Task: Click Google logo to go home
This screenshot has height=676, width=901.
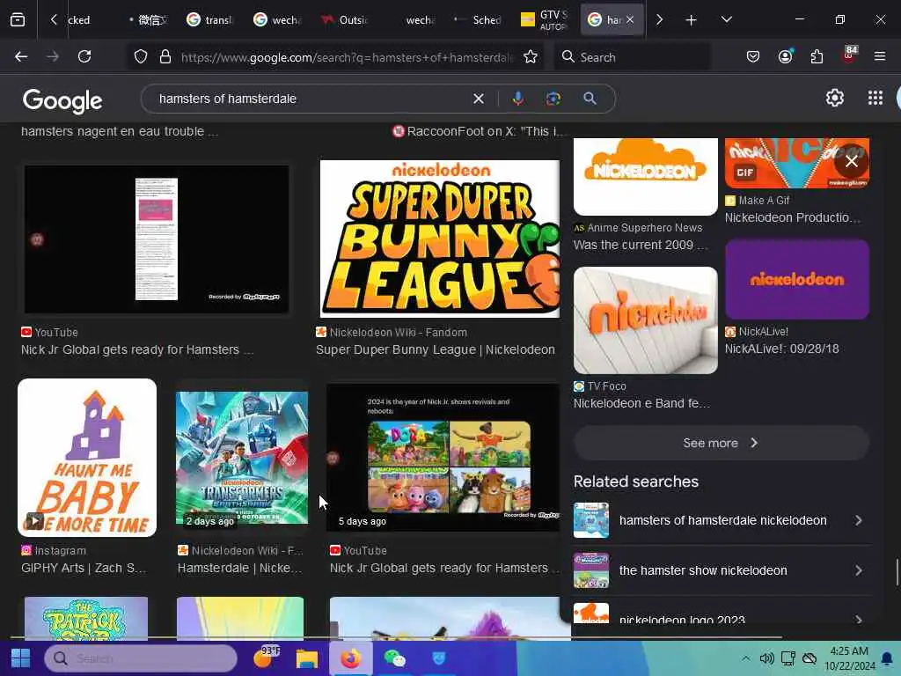Action: tap(62, 100)
